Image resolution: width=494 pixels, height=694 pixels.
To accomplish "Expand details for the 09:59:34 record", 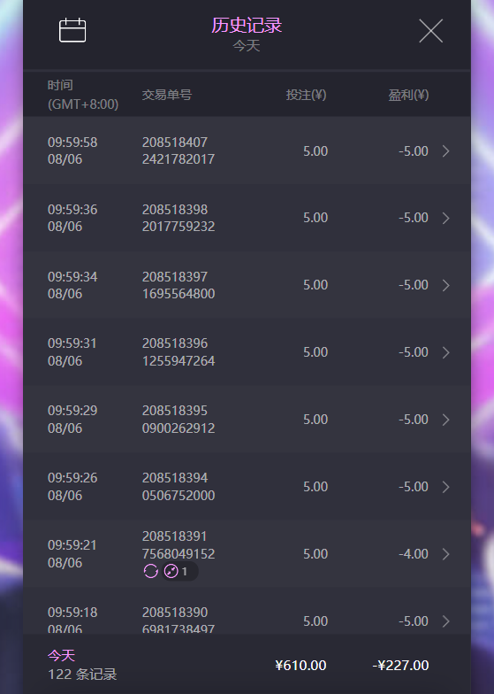I will coord(445,285).
